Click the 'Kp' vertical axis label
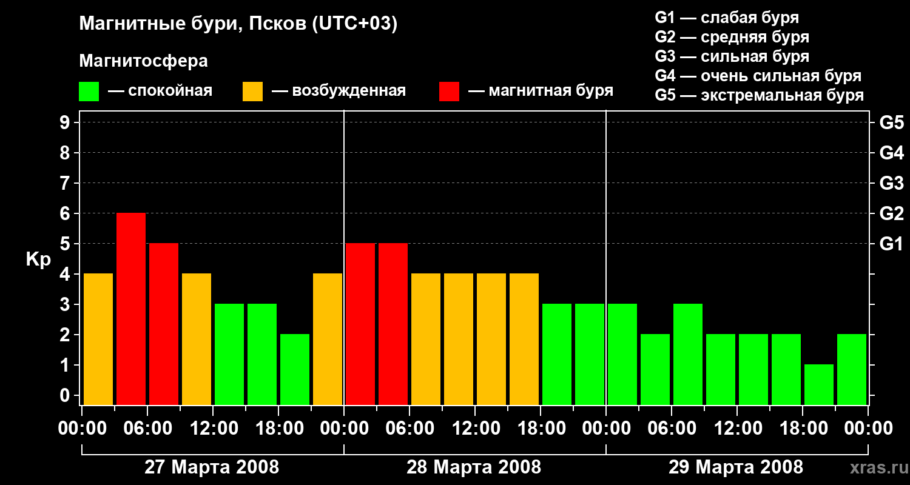The width and height of the screenshot is (910, 485). pos(38,259)
